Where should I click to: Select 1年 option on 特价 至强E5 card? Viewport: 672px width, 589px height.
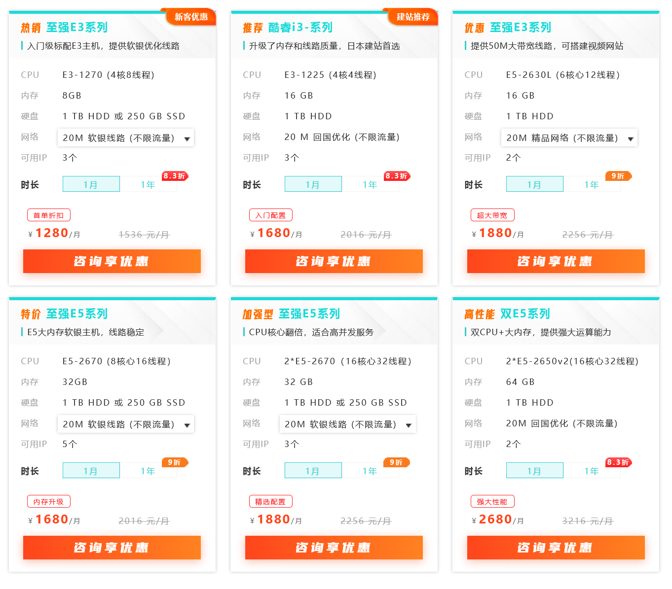pos(148,471)
